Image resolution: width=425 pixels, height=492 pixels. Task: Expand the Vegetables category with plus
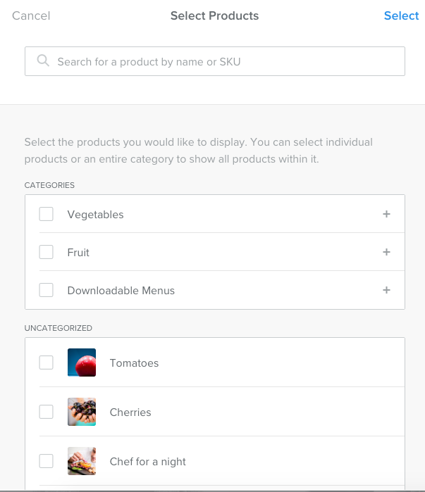click(x=386, y=215)
